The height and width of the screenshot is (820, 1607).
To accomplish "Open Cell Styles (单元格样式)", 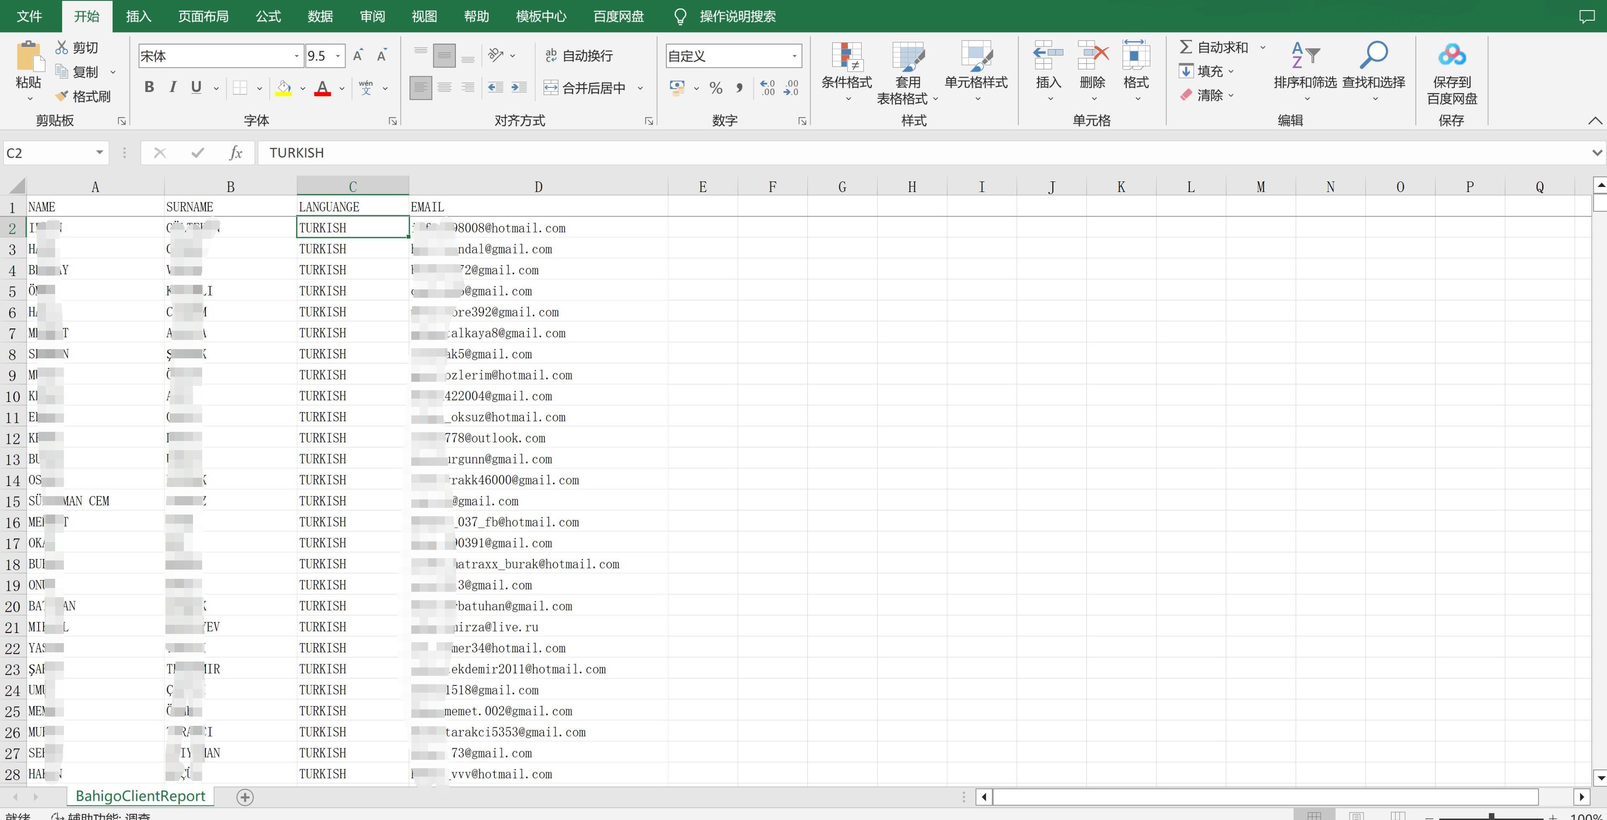I will click(x=977, y=72).
